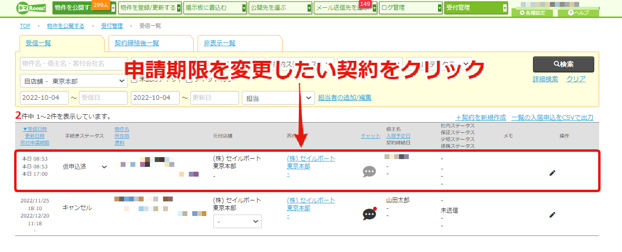Expand arrow of 掲示板に書込む menu
The image size is (622, 252).
tap(244, 8)
